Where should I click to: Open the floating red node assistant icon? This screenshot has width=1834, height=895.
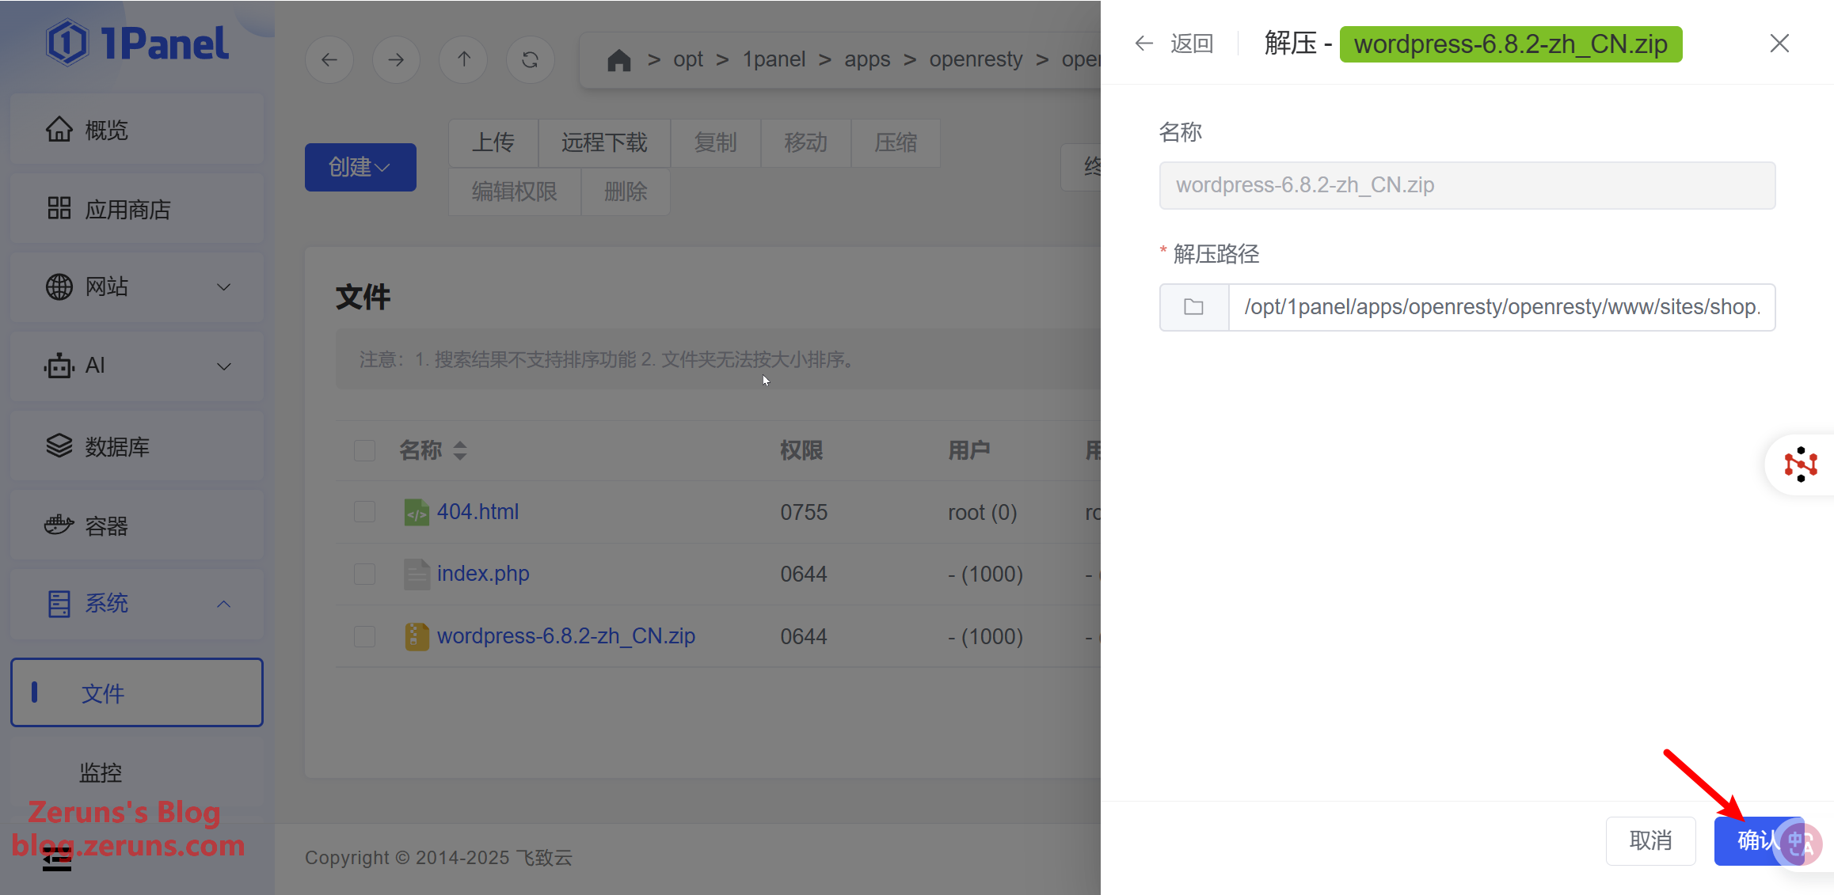[x=1800, y=465]
